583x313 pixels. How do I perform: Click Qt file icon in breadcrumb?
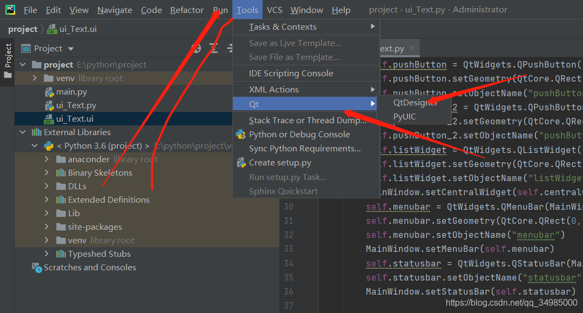[x=52, y=29]
